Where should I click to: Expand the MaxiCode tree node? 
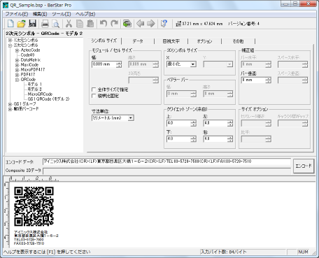coord(17,65)
